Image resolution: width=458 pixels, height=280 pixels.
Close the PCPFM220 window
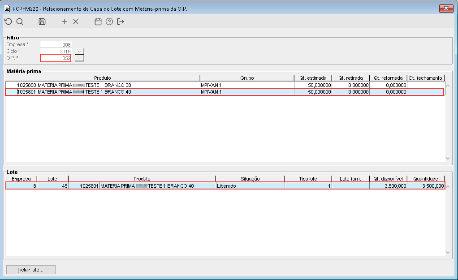click(x=446, y=9)
